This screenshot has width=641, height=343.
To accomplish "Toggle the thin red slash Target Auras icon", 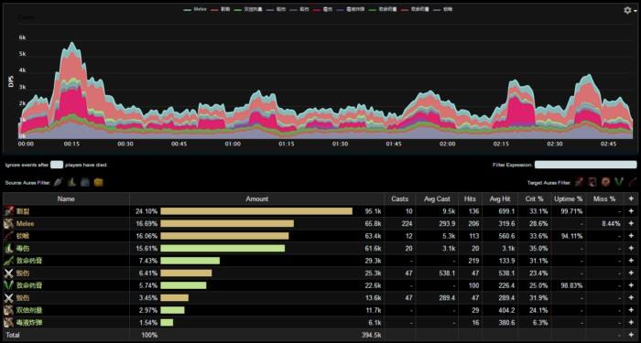I will [632, 182].
